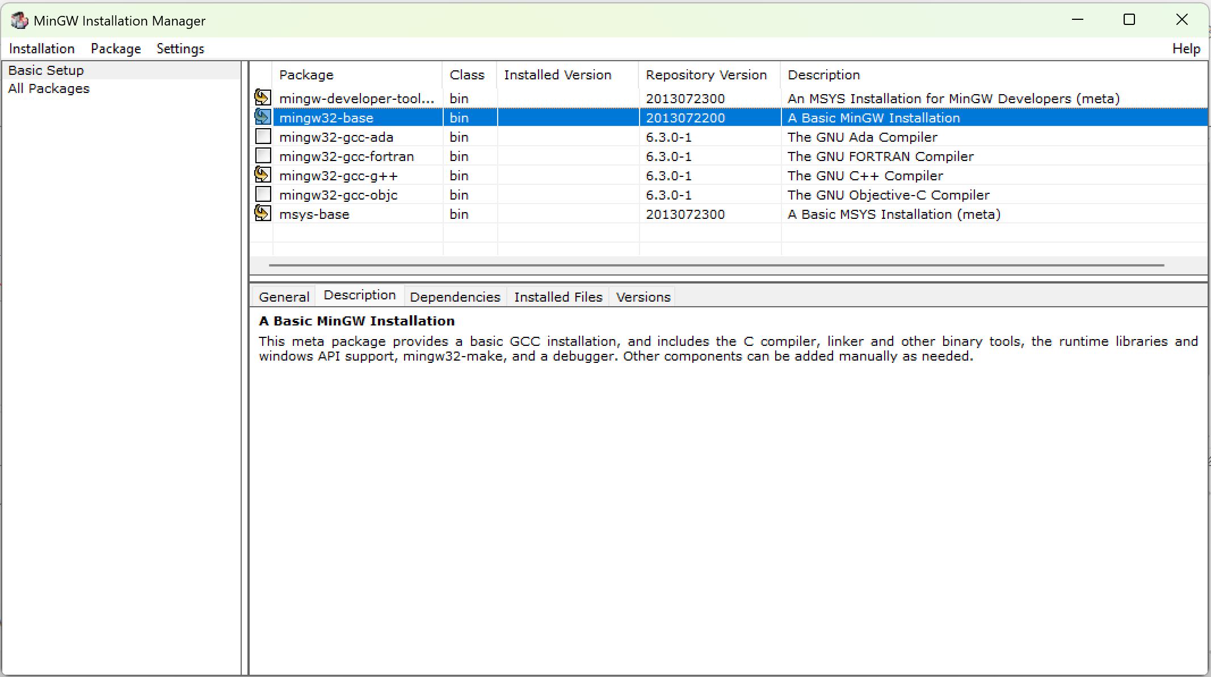1211x677 pixels.
Task: Click the MinGW application icon in title bar
Action: [19, 21]
